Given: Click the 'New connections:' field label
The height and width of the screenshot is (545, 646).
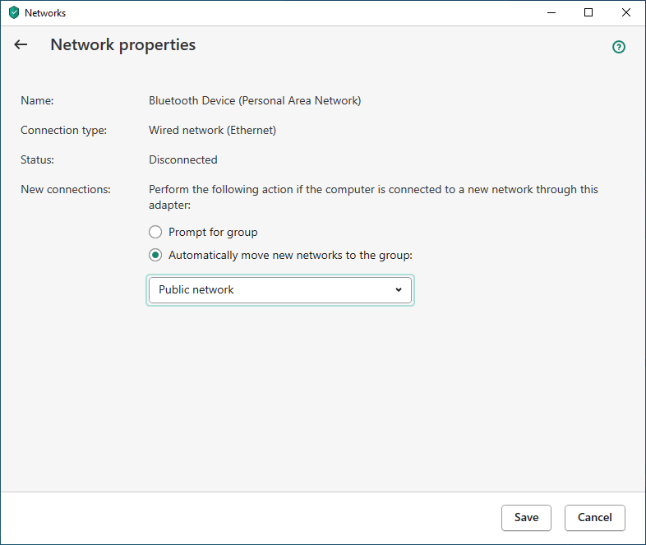Looking at the screenshot, I should tap(65, 189).
